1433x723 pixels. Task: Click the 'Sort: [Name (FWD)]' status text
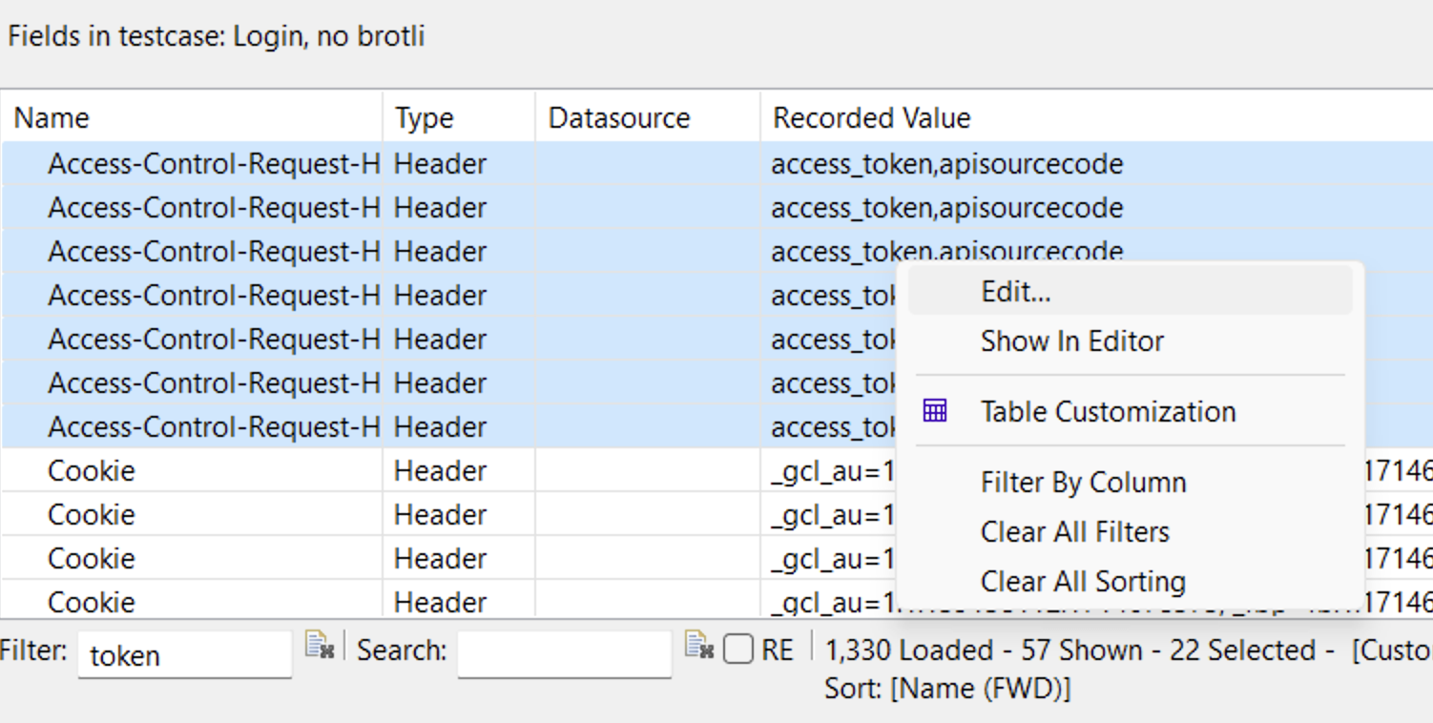947,688
